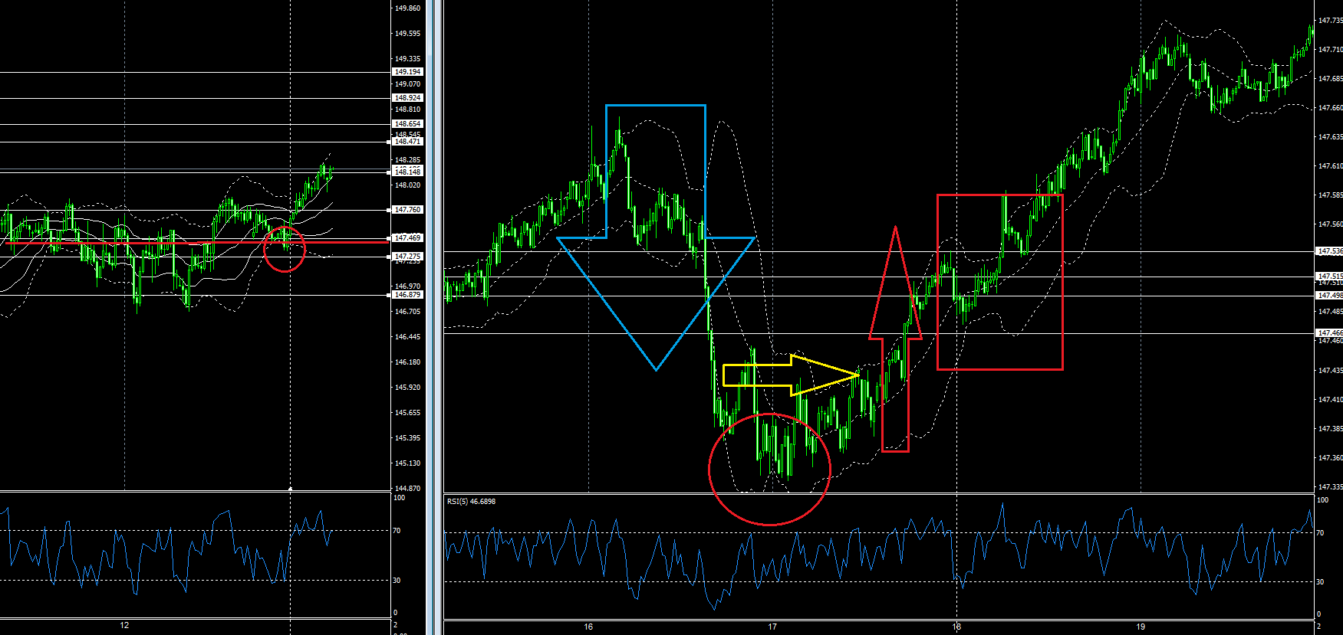Select the red up arrow drawing

(x=895, y=337)
